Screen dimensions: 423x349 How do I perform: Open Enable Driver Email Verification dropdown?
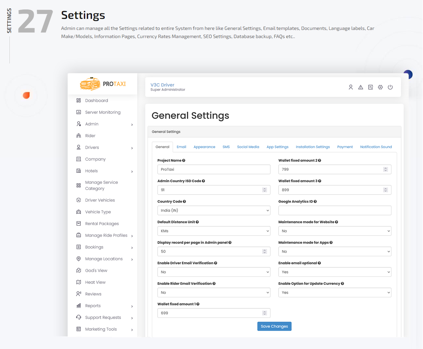(214, 272)
